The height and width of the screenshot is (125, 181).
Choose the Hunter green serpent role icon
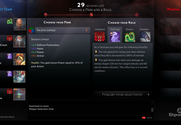point(130,37)
